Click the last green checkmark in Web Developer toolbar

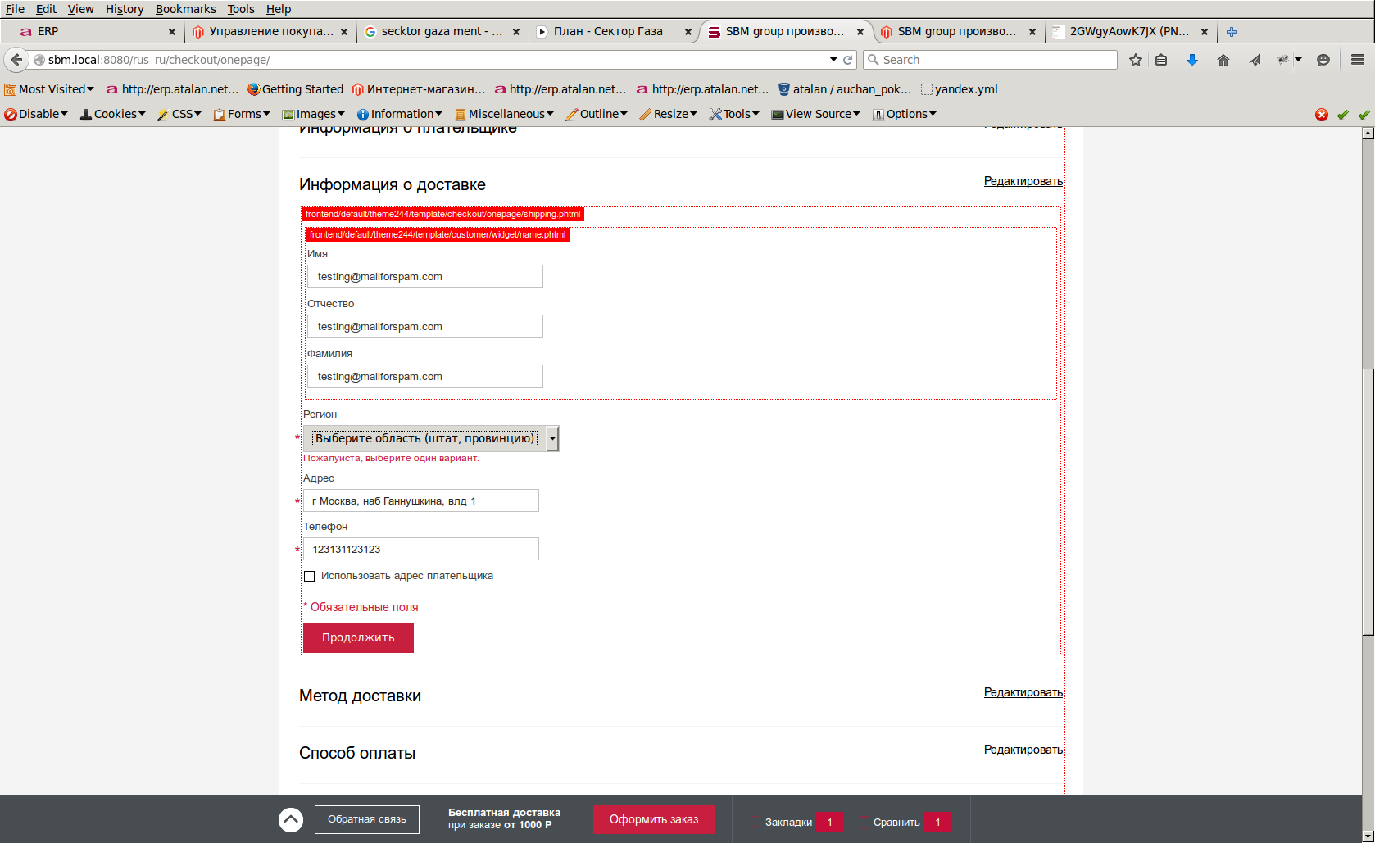[1364, 115]
